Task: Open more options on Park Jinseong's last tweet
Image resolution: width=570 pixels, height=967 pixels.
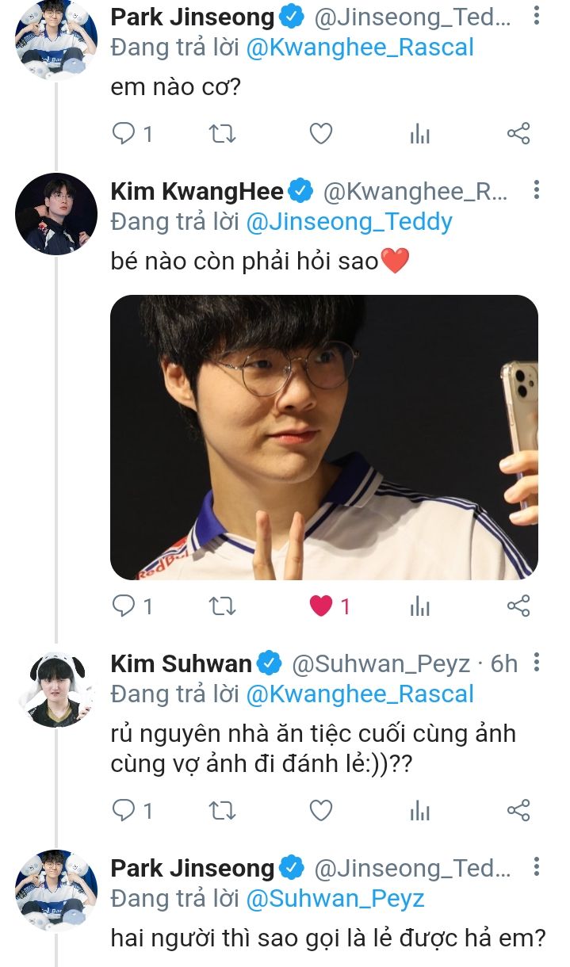Action: click(x=537, y=867)
